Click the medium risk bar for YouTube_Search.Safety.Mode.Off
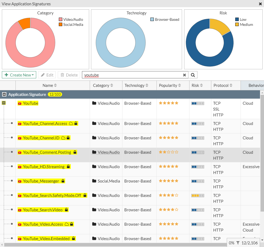 (197, 196)
